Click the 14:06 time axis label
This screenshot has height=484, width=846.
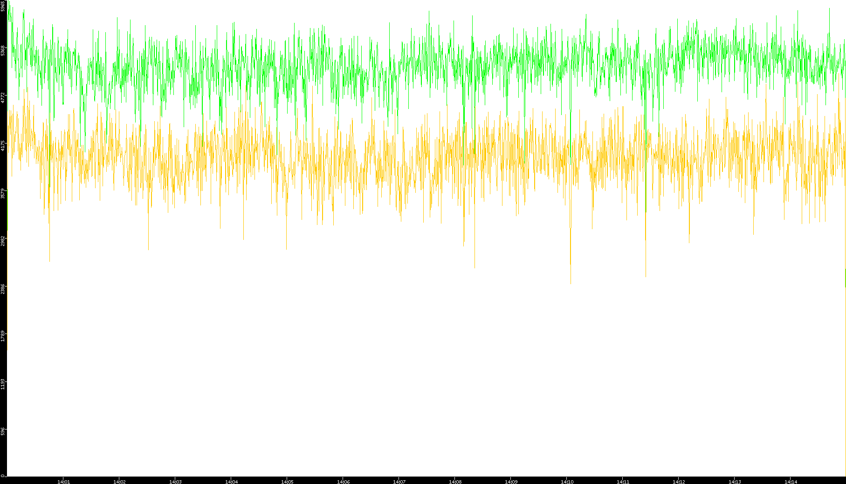(343, 482)
